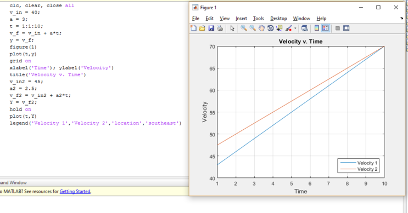Viewport: 408px width, 213px height.
Task: Click the code line a = 3;
Action: 19,19
